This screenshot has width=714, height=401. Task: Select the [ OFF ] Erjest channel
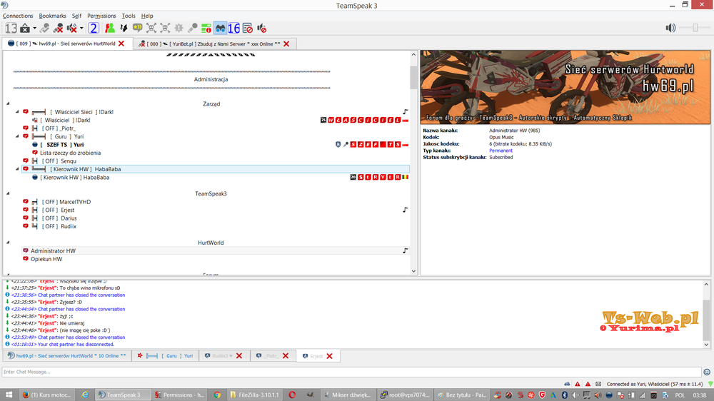coord(215,210)
